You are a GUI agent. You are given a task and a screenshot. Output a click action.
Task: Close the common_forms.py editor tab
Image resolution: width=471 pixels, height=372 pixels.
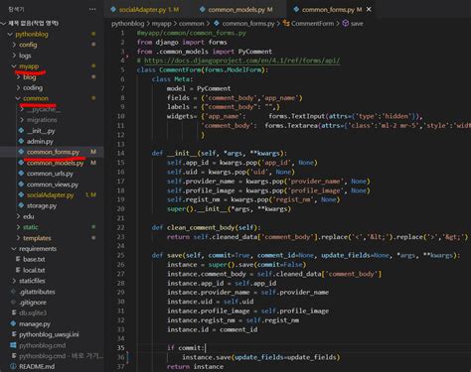(369, 10)
